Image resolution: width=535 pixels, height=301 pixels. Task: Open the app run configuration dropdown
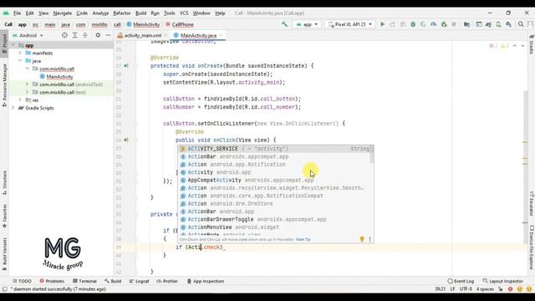(307, 24)
